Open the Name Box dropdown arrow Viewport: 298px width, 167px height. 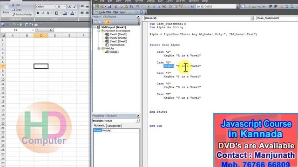(33, 30)
